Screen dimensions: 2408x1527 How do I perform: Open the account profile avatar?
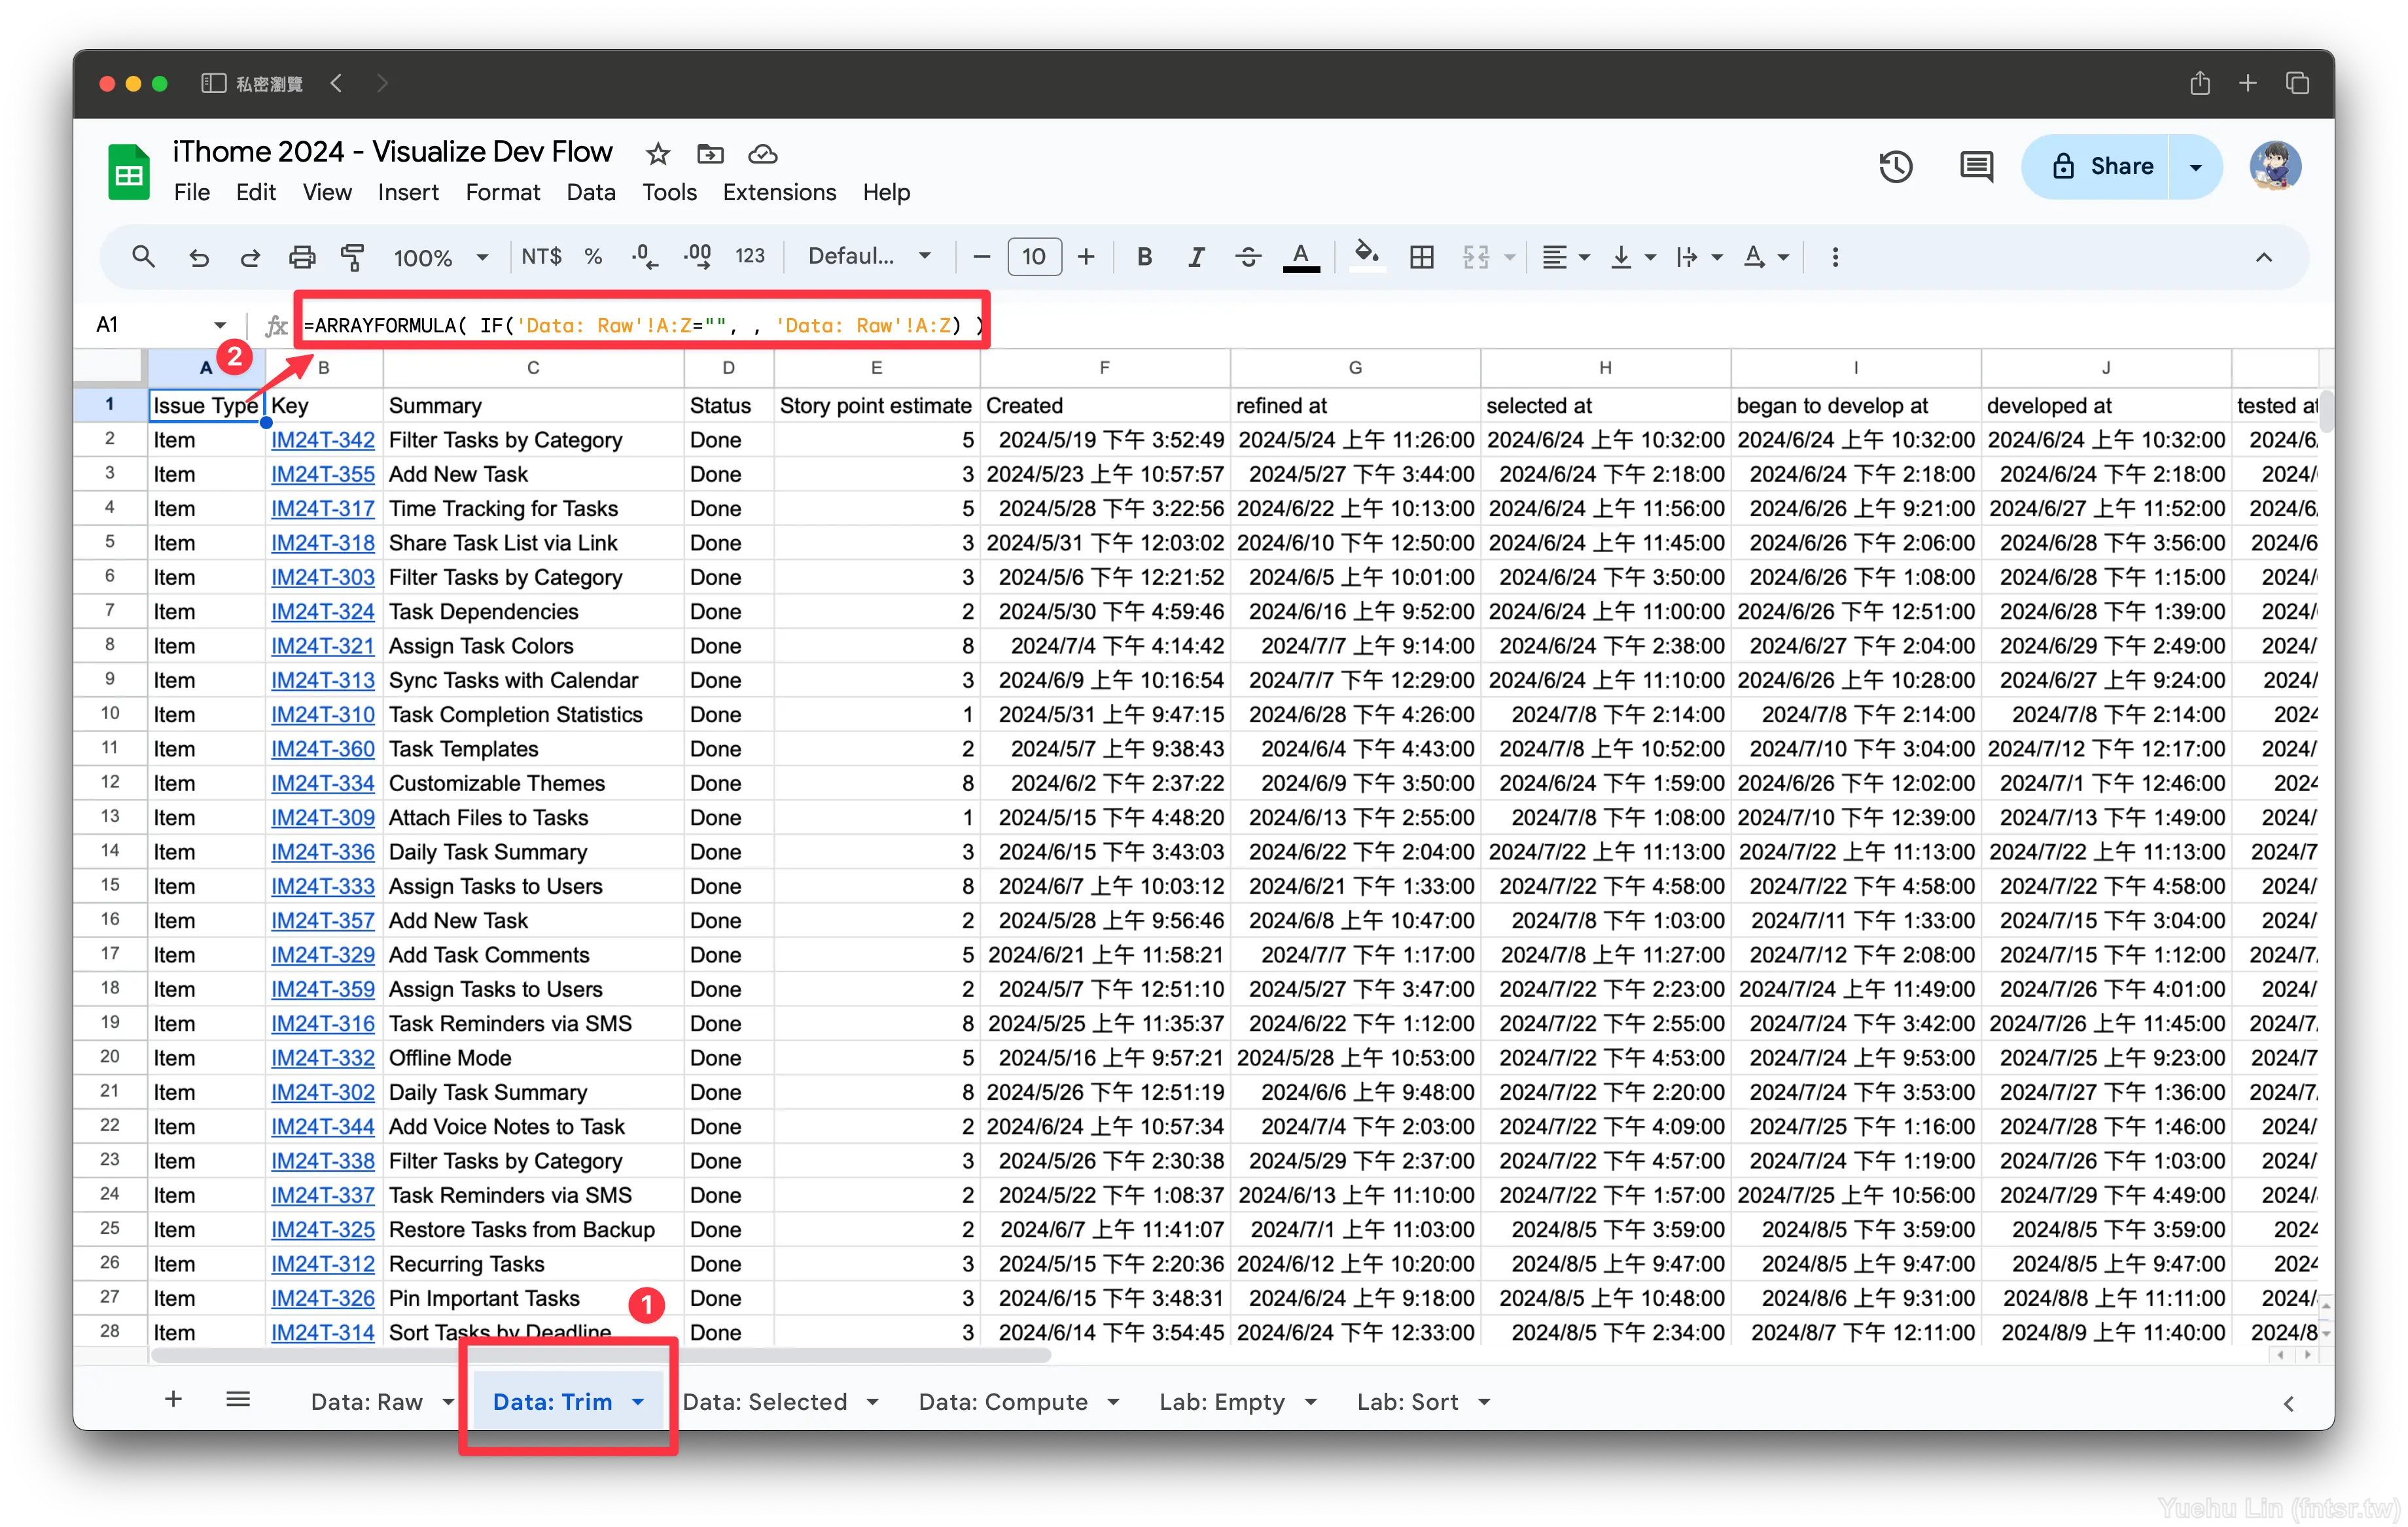point(2275,166)
